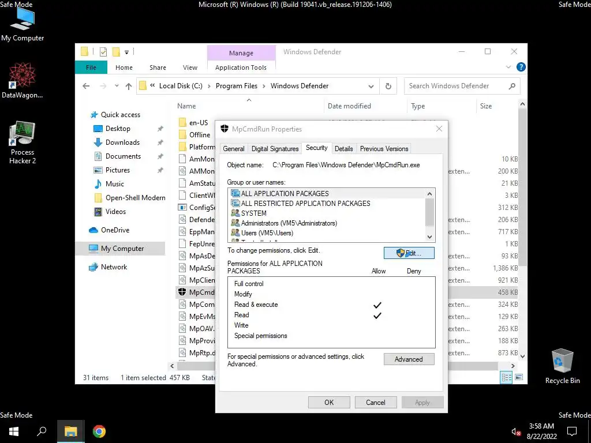Screen dimensions: 591x443
Task: Open taskbar search magnifier icon
Action: tap(42, 431)
